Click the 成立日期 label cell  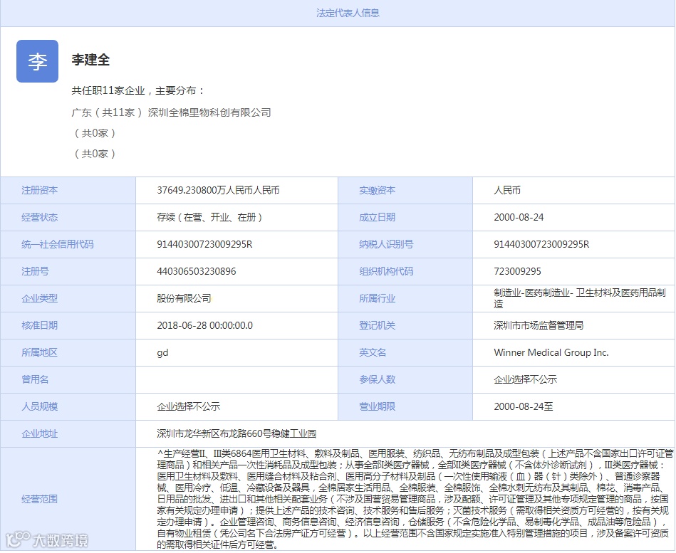(405, 218)
